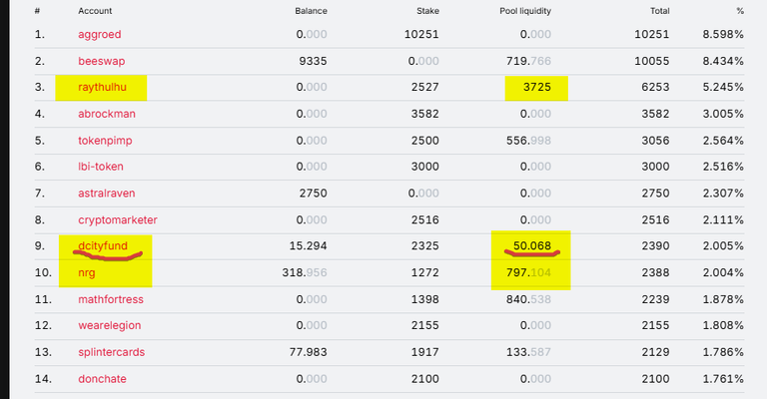The height and width of the screenshot is (399, 767).
Task: Click the Balance column header
Action: point(312,11)
